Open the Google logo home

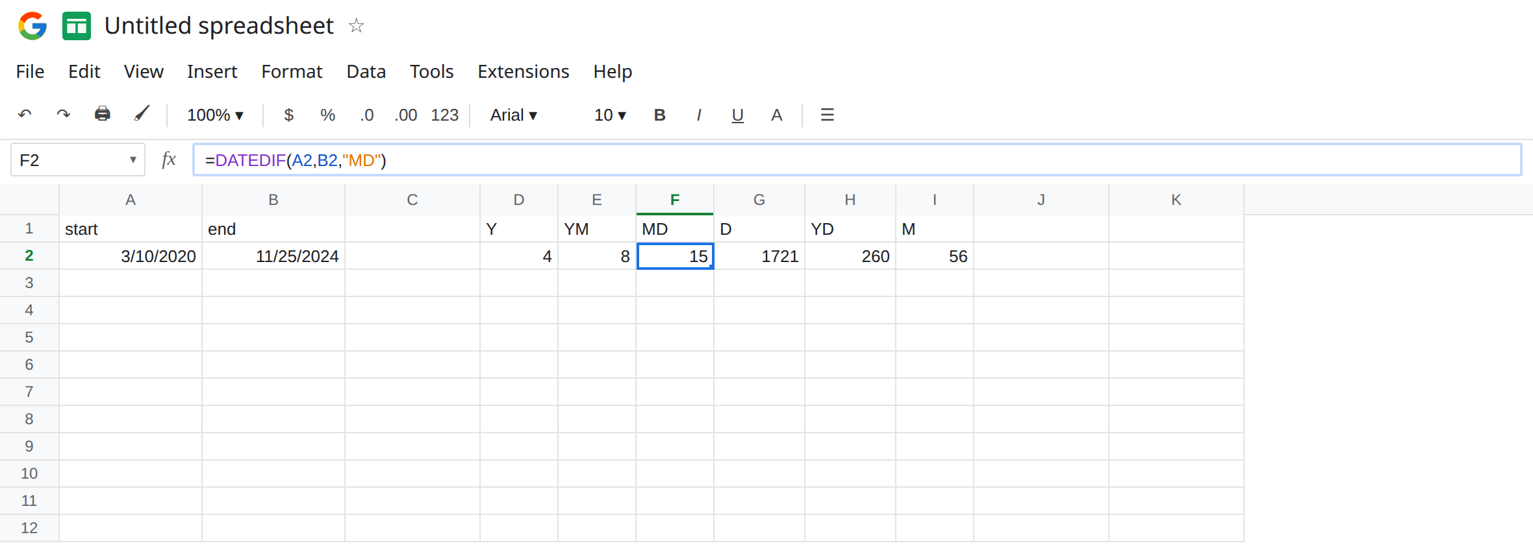(32, 26)
